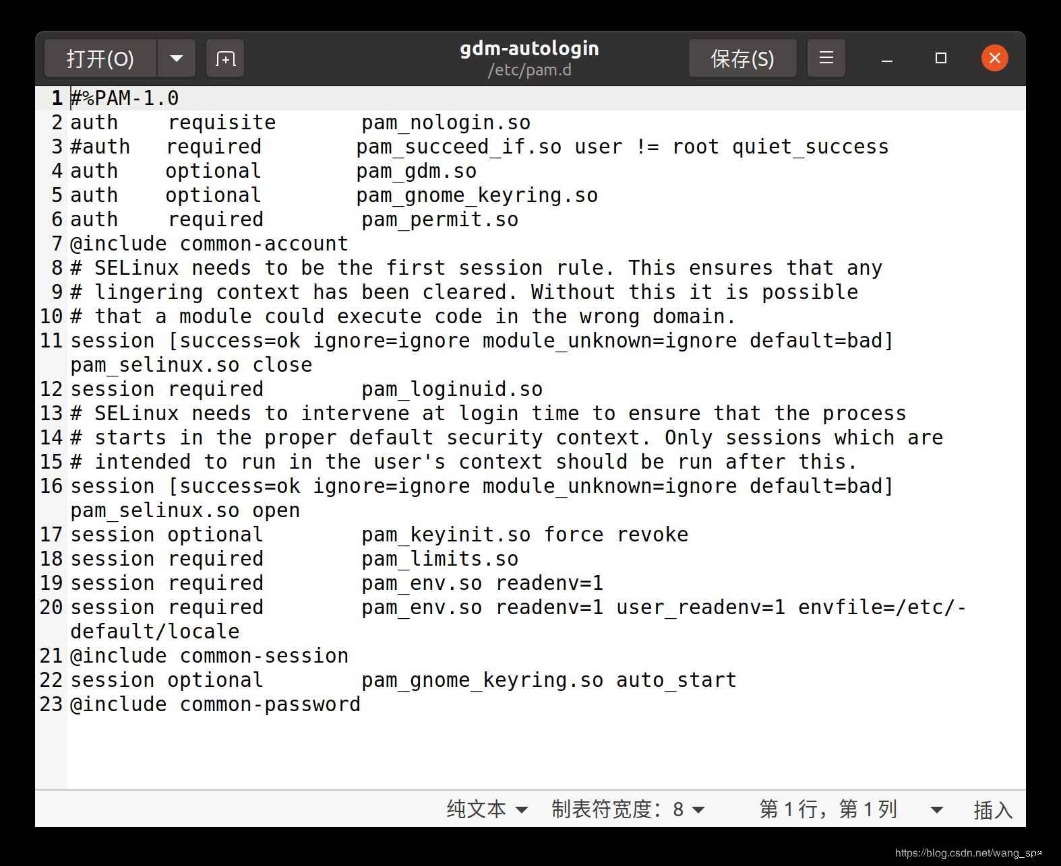Click line number 11 in gutter
The height and width of the screenshot is (866, 1061).
click(x=51, y=341)
